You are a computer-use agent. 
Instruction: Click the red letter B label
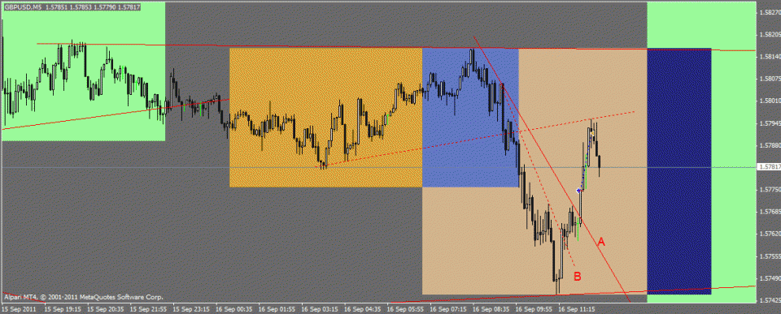[x=578, y=276]
